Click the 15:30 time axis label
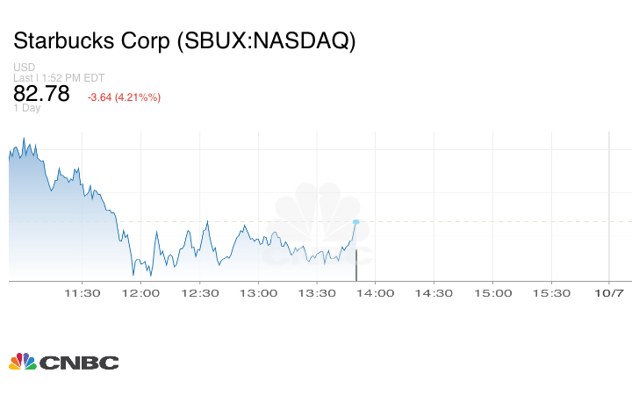Image resolution: width=632 pixels, height=395 pixels. pyautogui.click(x=551, y=293)
